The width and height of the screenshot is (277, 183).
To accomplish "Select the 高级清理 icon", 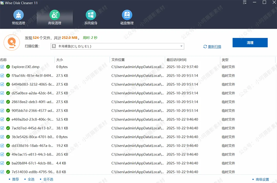I will (55, 15).
